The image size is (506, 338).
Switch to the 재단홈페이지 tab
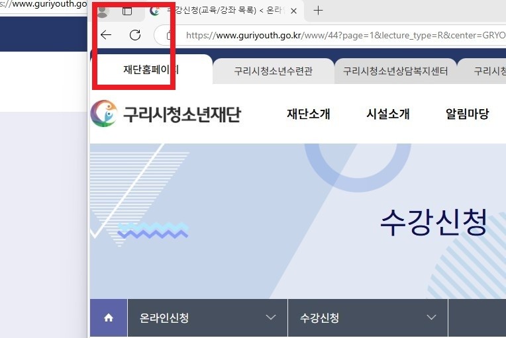[x=151, y=69]
